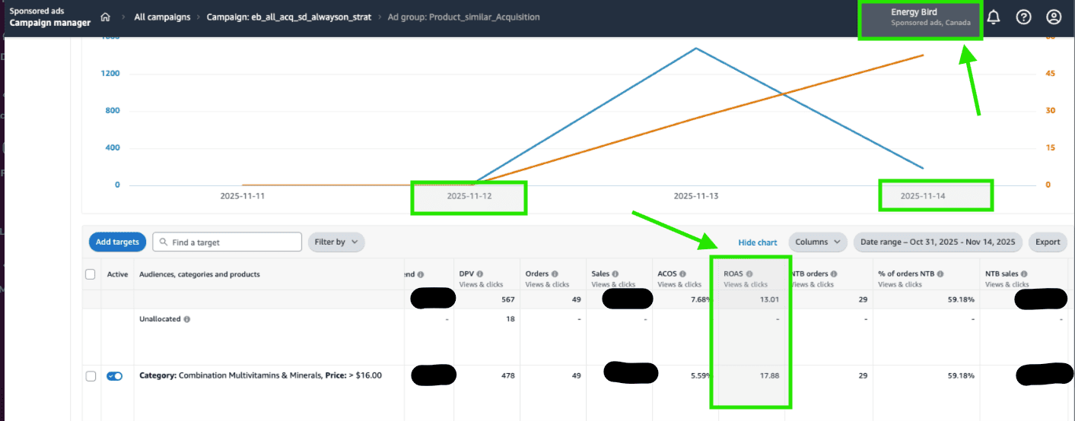Click the 567 total DPV value
Screen dimensions: 1075x421
[x=509, y=299]
